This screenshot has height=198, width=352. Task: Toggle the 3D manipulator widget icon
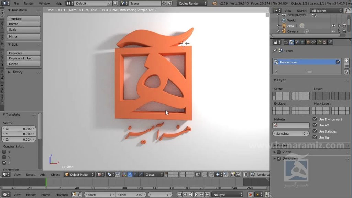tap(124, 174)
